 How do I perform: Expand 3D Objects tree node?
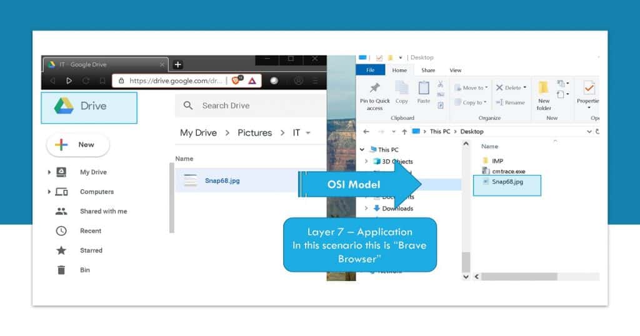[366, 162]
